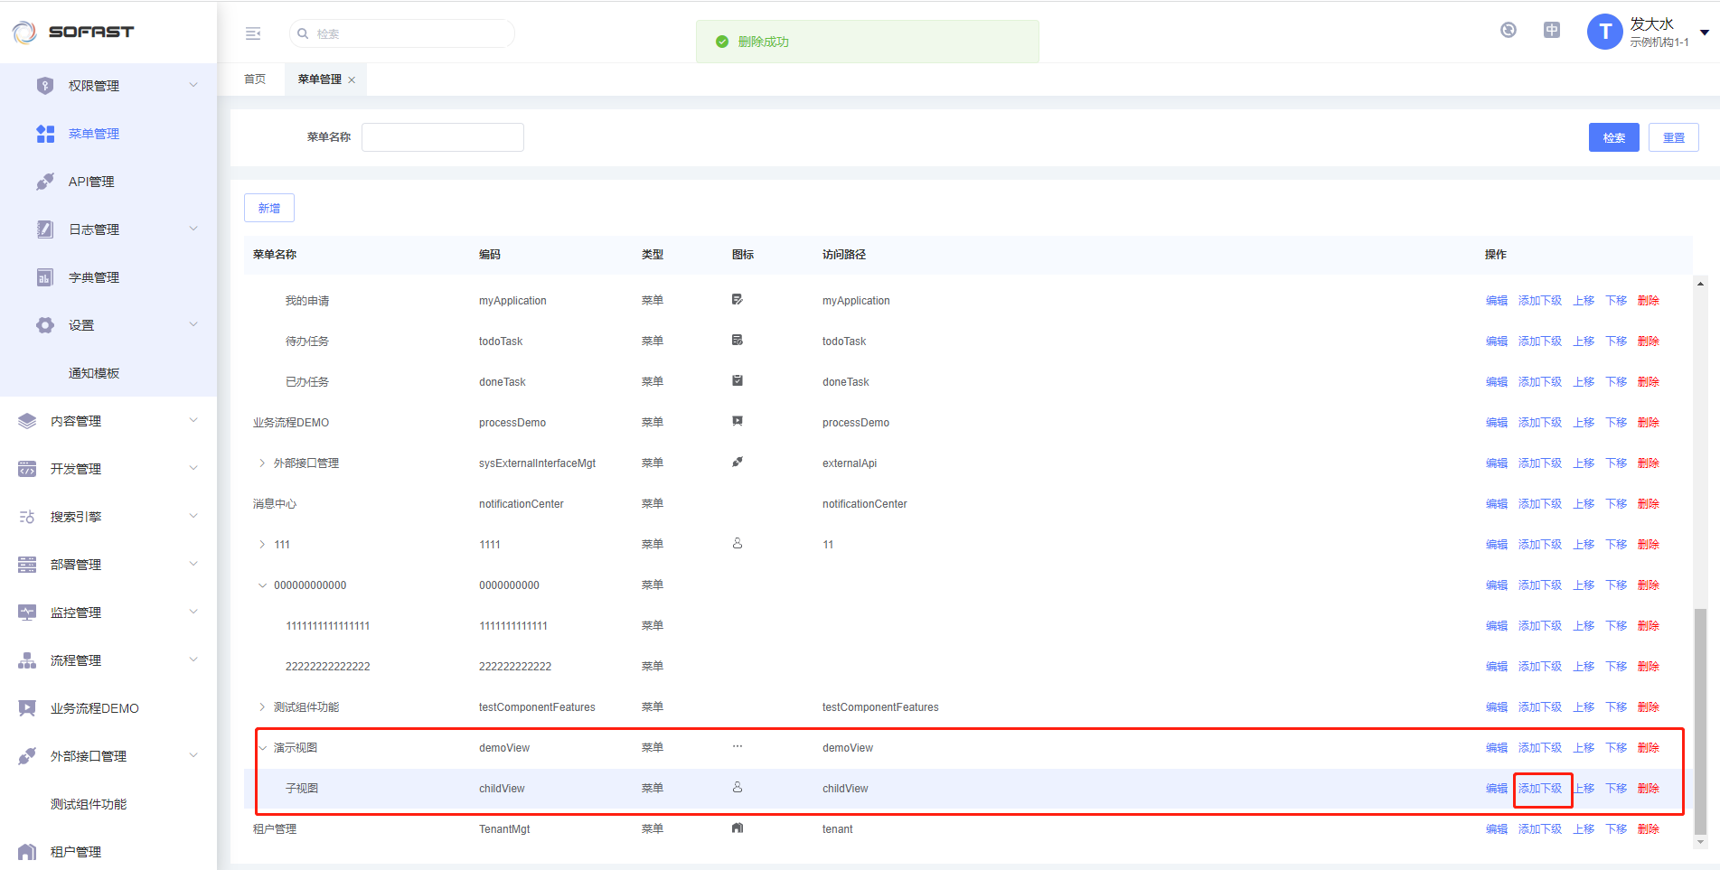
Task: Open 通知模板 in the sidebar menu
Action: click(x=94, y=373)
